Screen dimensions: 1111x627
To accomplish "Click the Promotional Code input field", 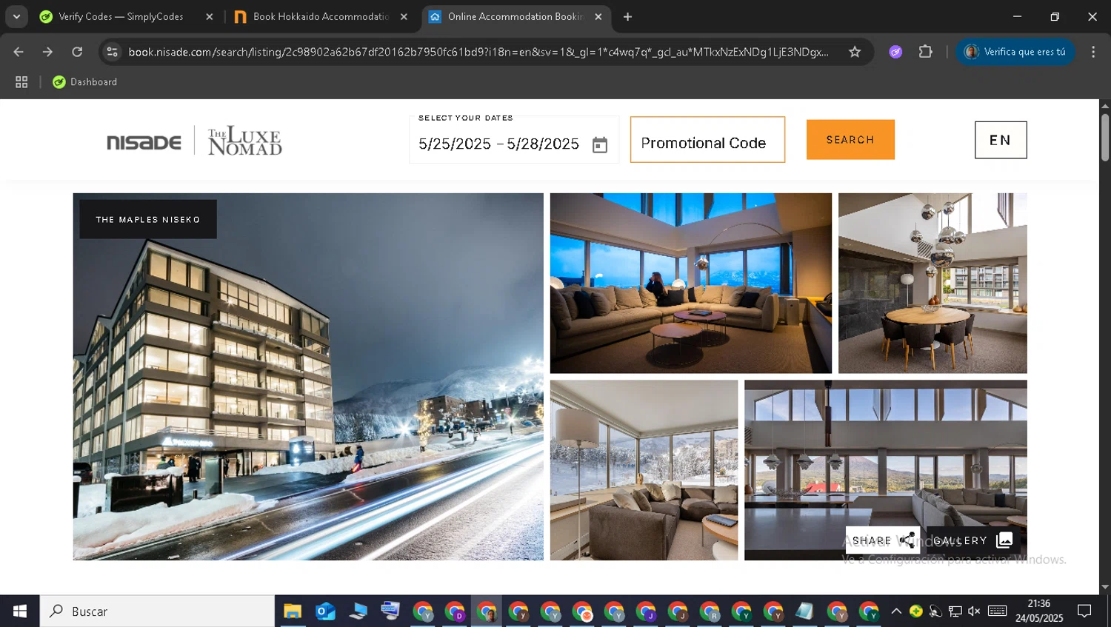I will [707, 140].
